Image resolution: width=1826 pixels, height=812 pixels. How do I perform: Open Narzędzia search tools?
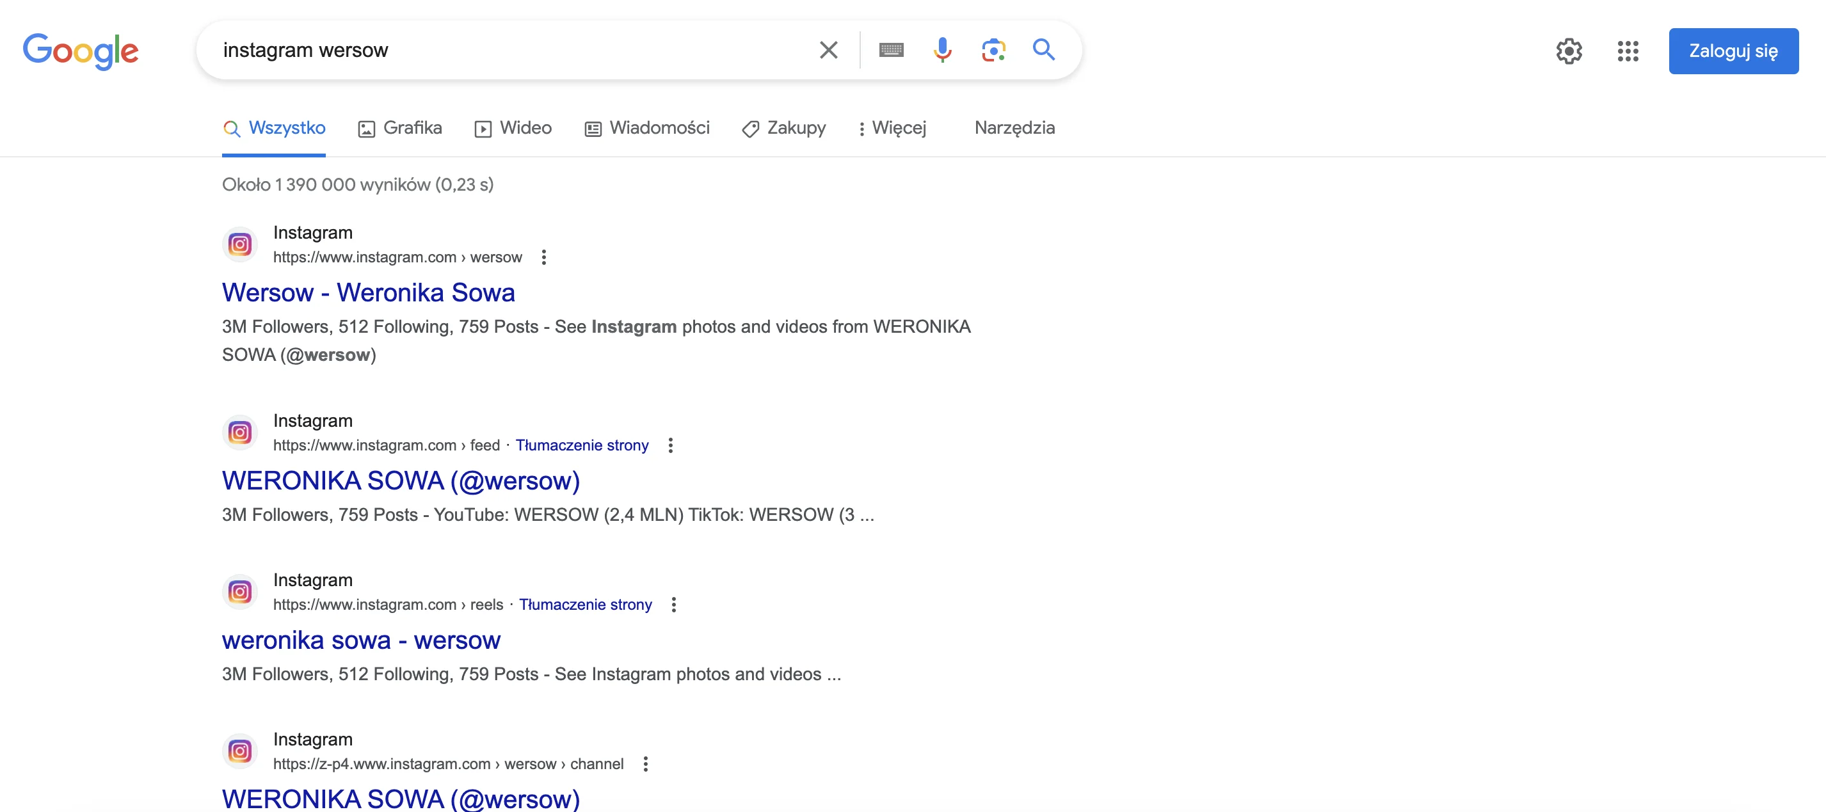coord(1014,127)
